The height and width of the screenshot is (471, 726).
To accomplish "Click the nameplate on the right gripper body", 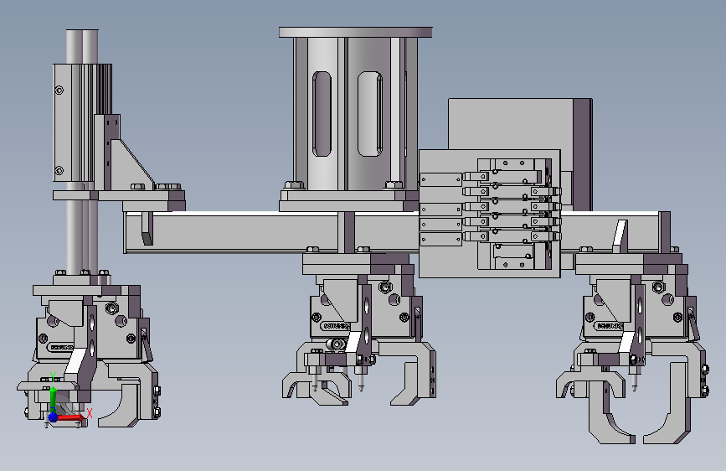I will [x=609, y=326].
